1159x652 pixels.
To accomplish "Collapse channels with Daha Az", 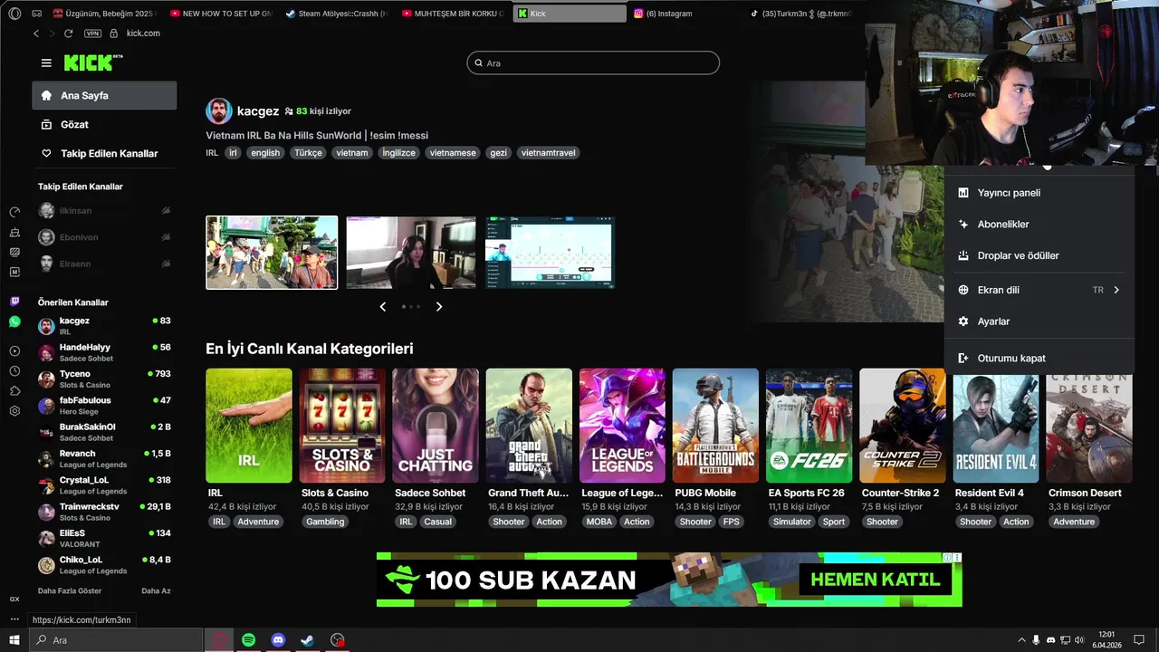I will 156,590.
